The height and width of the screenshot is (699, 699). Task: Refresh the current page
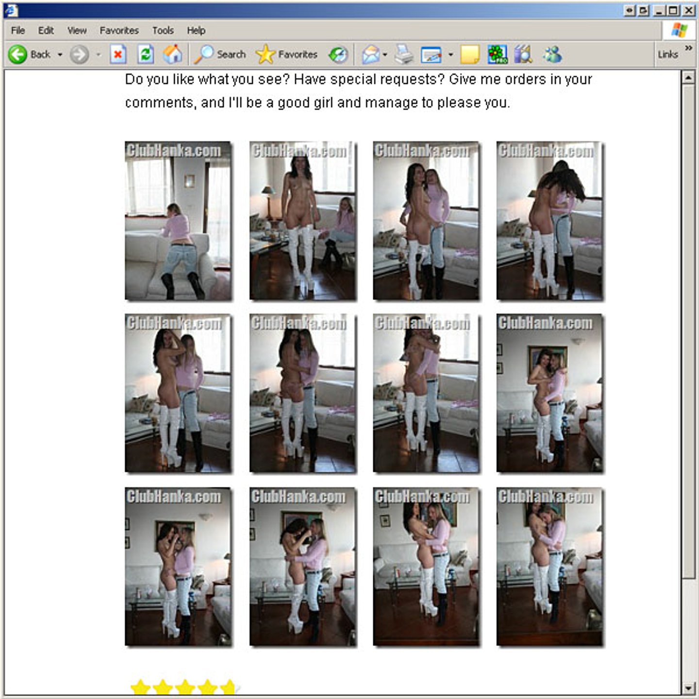click(145, 54)
